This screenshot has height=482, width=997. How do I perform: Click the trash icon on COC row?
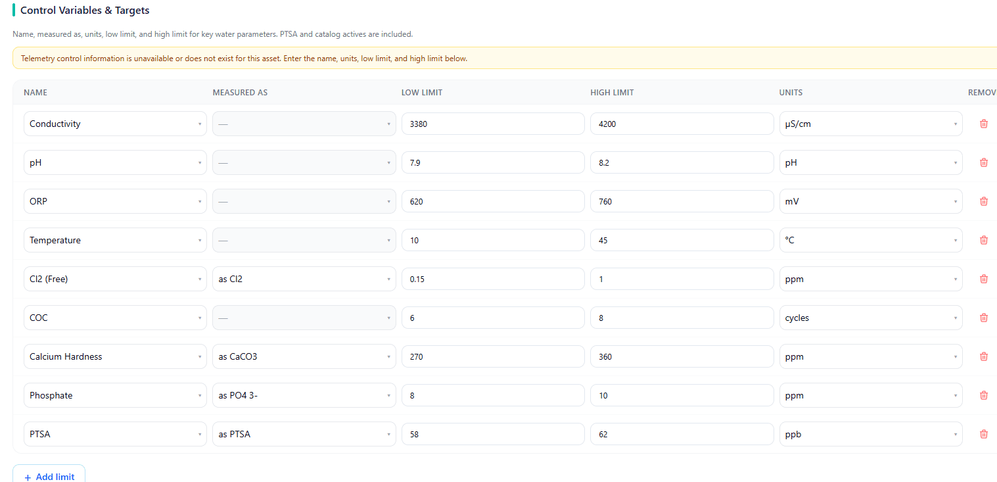coord(983,318)
